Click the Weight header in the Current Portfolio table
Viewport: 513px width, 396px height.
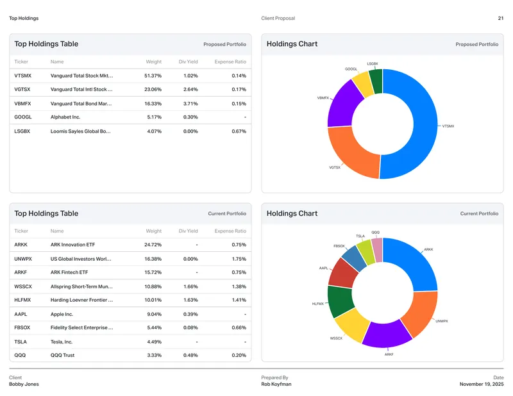[x=154, y=231]
